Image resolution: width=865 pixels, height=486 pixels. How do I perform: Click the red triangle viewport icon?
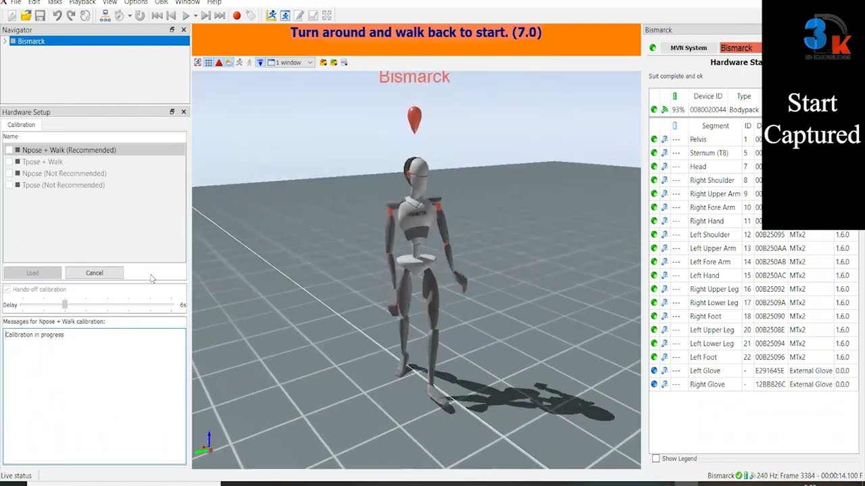(219, 63)
